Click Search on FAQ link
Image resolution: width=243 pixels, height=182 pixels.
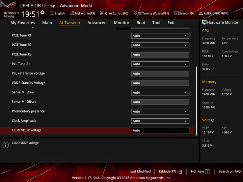coord(230,171)
